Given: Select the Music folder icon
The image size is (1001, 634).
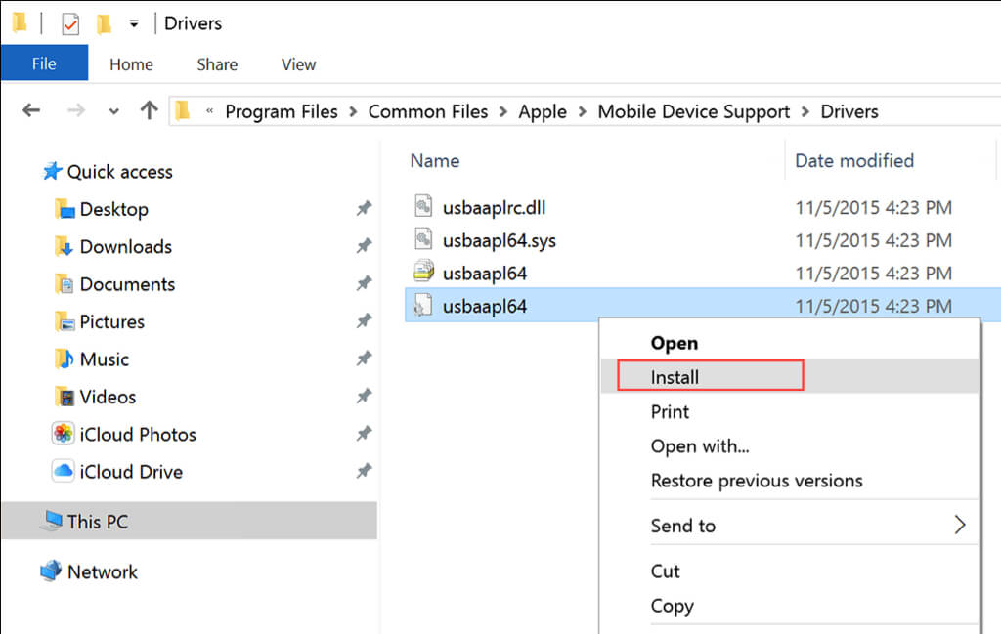Looking at the screenshot, I should click(x=65, y=359).
